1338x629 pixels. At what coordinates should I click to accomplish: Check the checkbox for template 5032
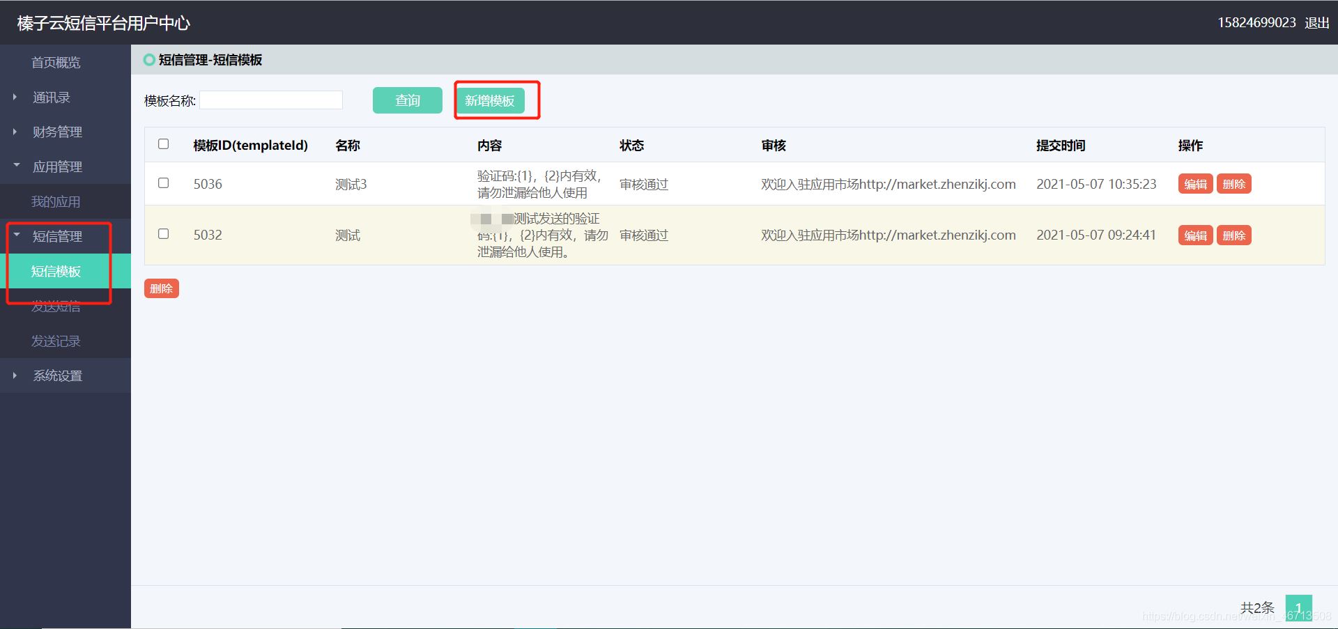tap(163, 234)
